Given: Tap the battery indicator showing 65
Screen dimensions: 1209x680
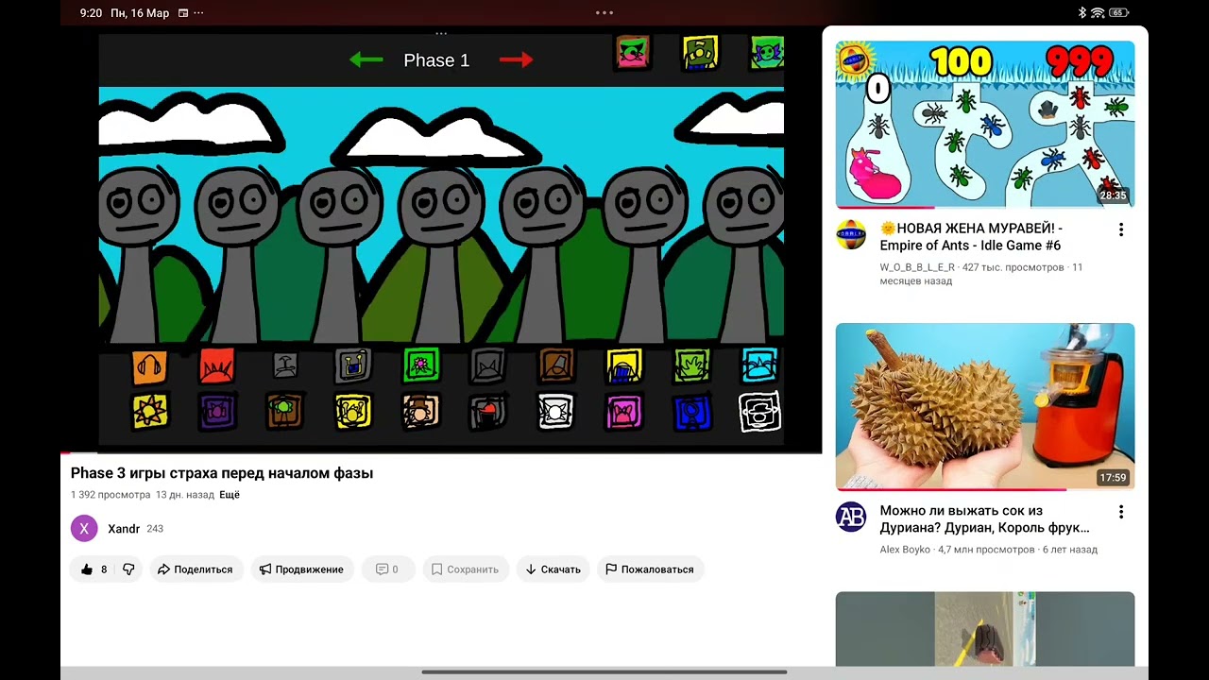Looking at the screenshot, I should pos(1119,13).
